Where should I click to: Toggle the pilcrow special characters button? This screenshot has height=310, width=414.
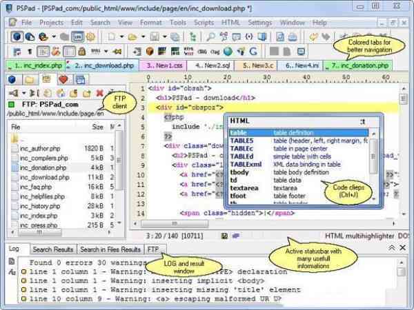(30, 51)
